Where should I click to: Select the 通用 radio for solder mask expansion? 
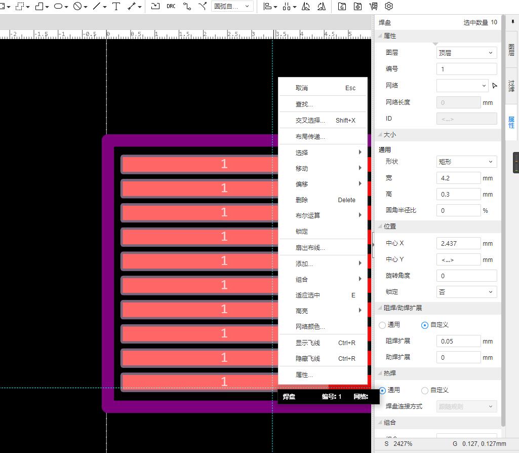pos(383,325)
